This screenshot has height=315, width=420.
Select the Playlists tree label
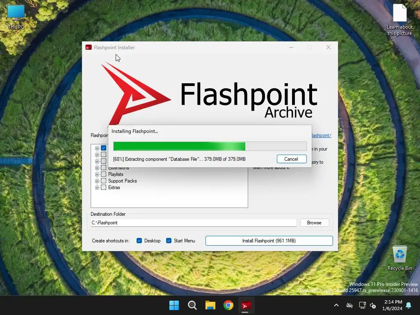pyautogui.click(x=116, y=174)
